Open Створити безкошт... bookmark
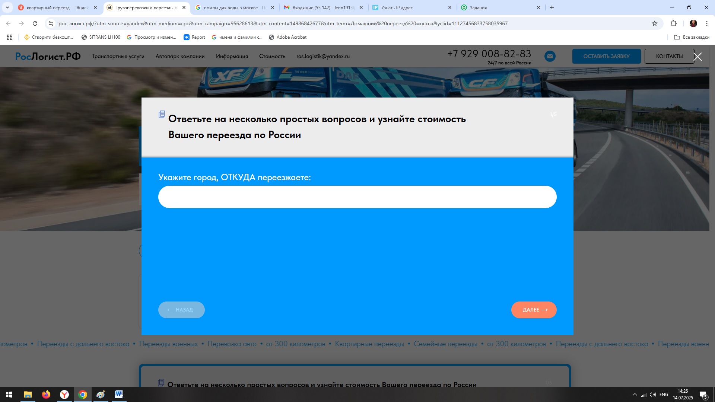Image resolution: width=715 pixels, height=402 pixels. click(x=48, y=37)
